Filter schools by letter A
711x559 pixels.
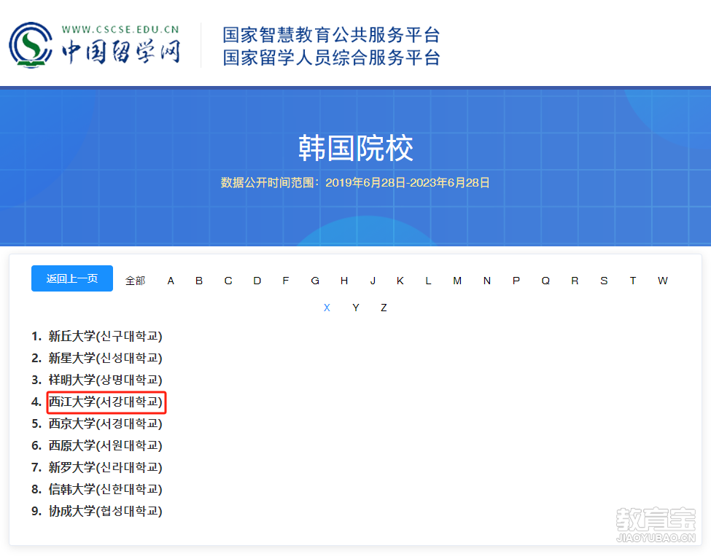coord(171,281)
